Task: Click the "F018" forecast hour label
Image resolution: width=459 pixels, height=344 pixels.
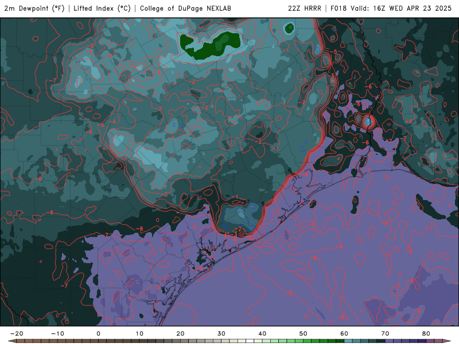Action: pyautogui.click(x=339, y=9)
